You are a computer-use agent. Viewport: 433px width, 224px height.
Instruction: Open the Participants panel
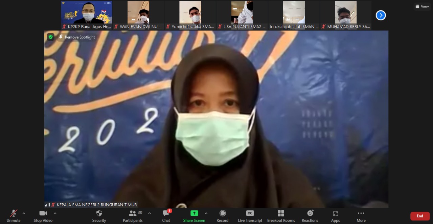click(x=133, y=216)
